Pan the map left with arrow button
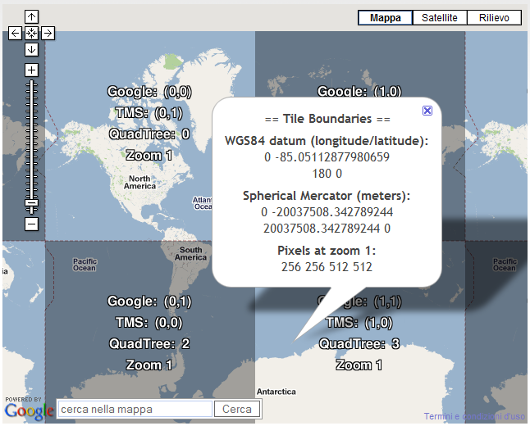Screen dimensions: 530x426 tap(15, 33)
